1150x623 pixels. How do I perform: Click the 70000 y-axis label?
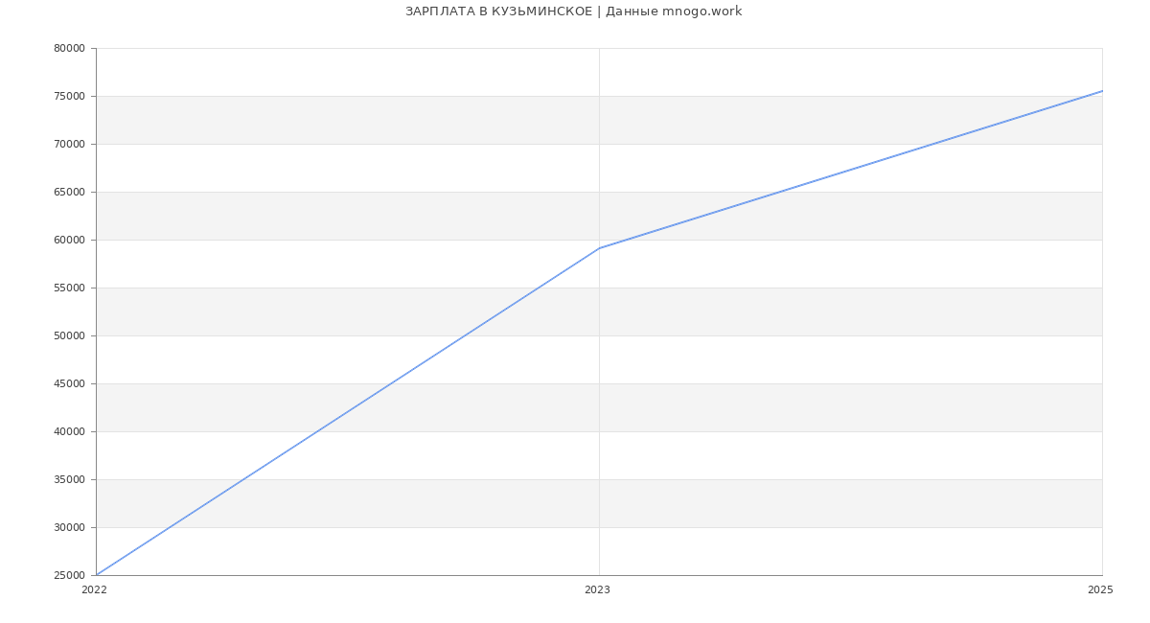(69, 144)
